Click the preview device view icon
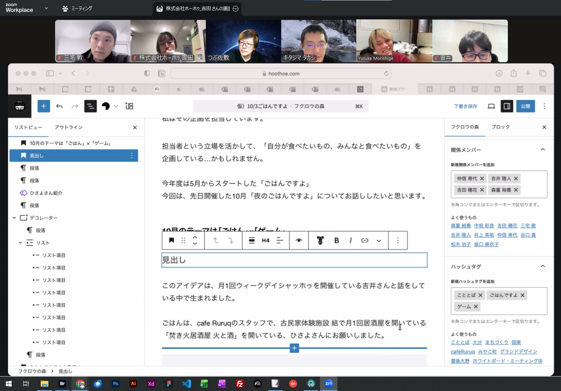This screenshot has width=561, height=391. pyautogui.click(x=491, y=106)
